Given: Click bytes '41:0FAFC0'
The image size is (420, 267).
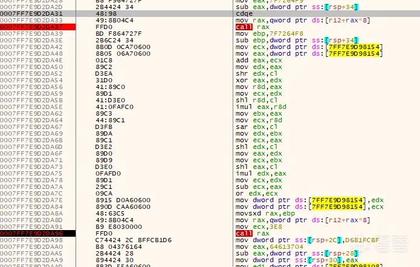Looking at the screenshot, I should click(114, 107).
